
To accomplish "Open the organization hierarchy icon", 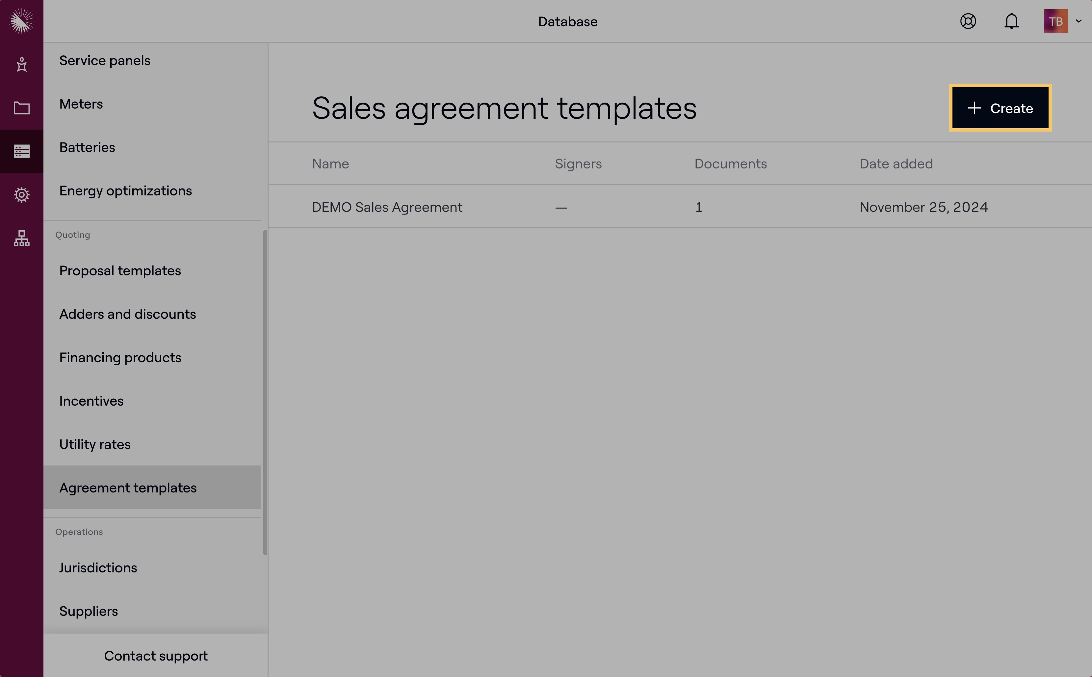I will point(21,238).
